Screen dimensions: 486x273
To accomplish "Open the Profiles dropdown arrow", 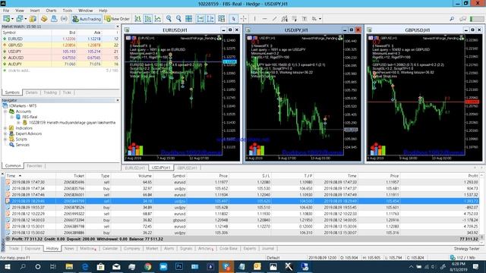I will pyautogui.click(x=25, y=19).
